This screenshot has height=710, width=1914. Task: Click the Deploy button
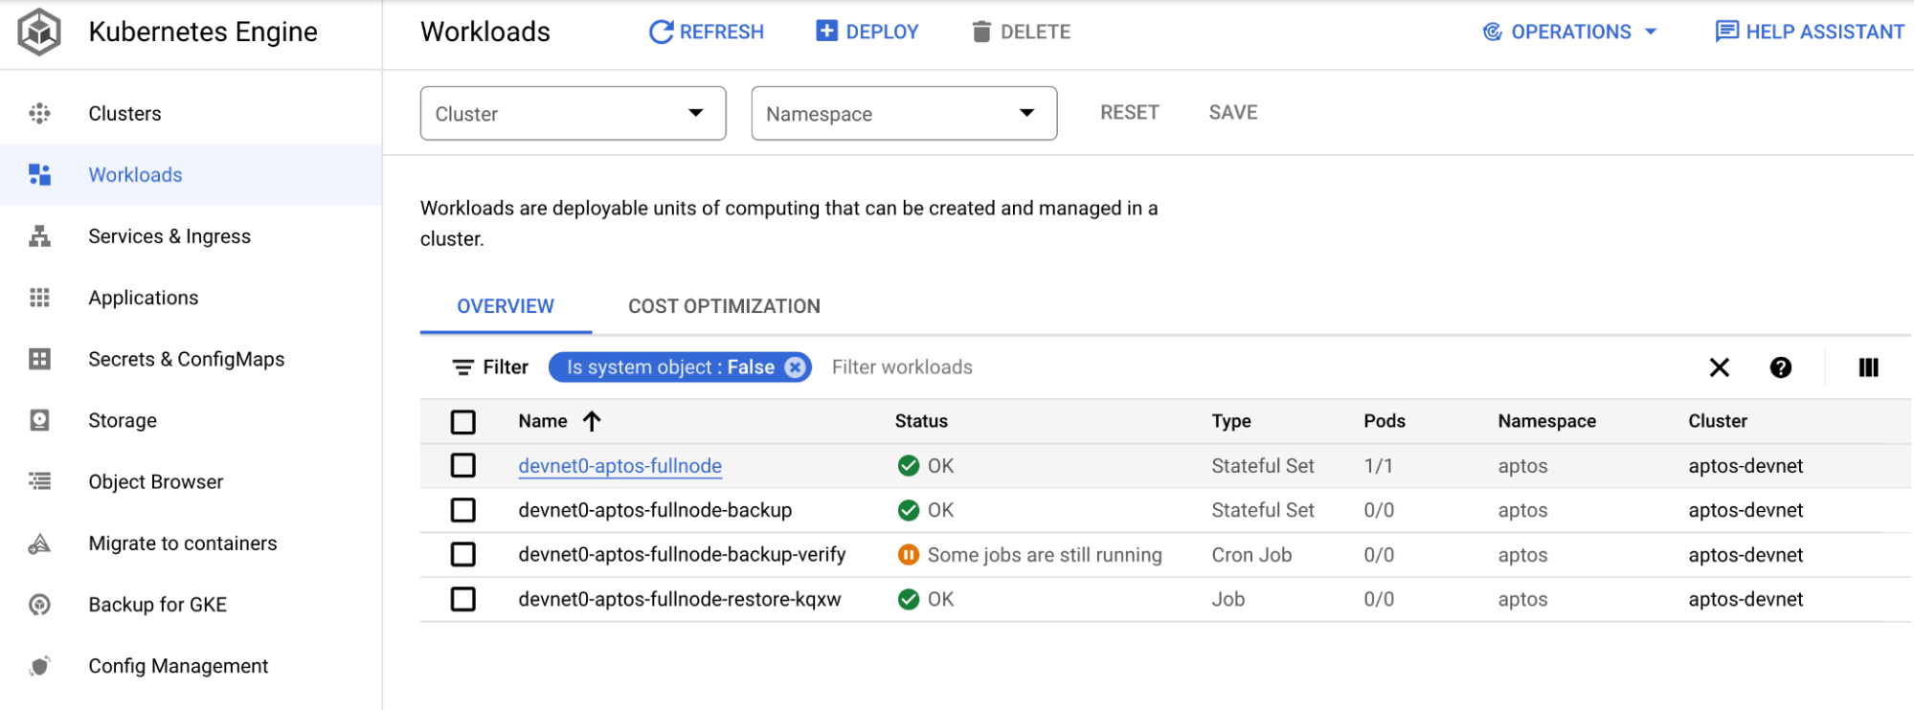click(x=867, y=32)
